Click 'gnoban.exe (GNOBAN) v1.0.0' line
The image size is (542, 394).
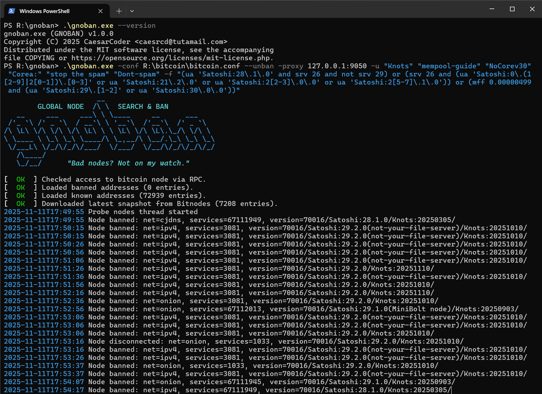pos(59,33)
